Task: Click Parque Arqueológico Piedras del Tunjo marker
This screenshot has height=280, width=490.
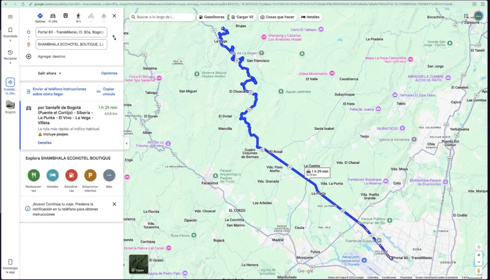Action: click(x=215, y=176)
